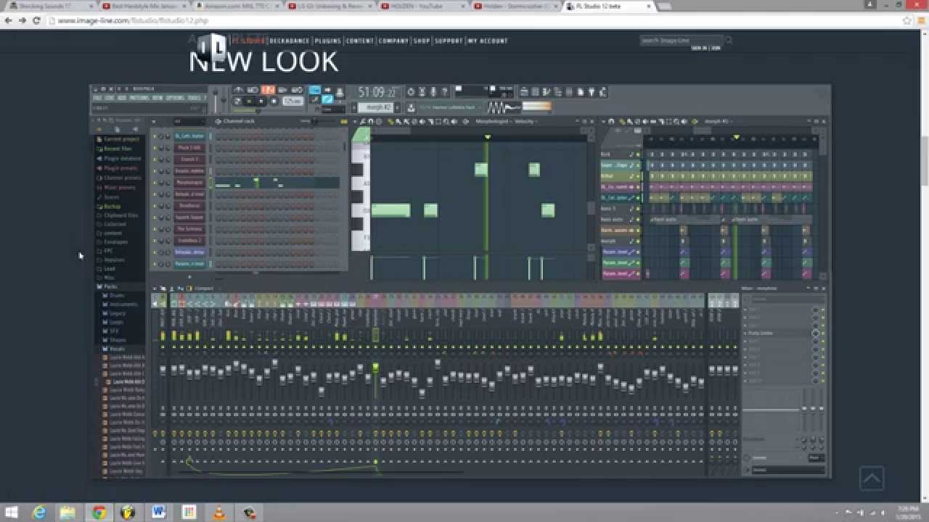
Task: Click the PLUGINS navigation link
Action: click(327, 41)
